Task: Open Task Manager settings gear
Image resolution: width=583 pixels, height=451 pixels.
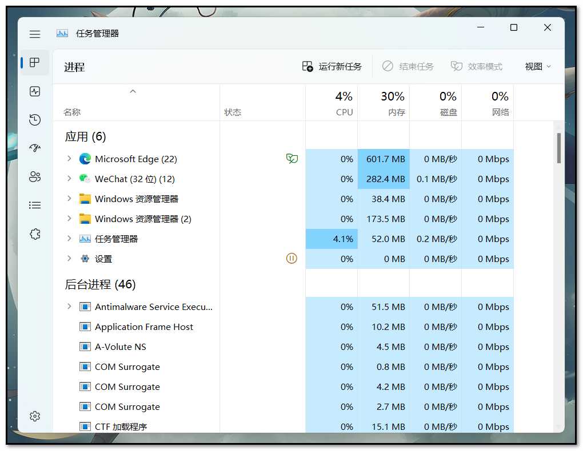Action: click(35, 416)
